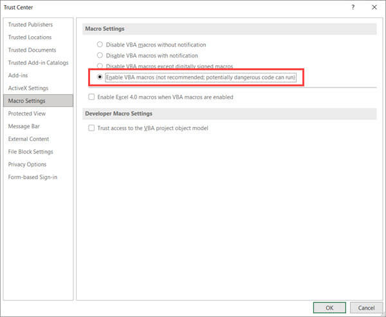This screenshot has height=317, width=386.
Task: Select Disable VBA macros with notification
Action: [x=100, y=55]
